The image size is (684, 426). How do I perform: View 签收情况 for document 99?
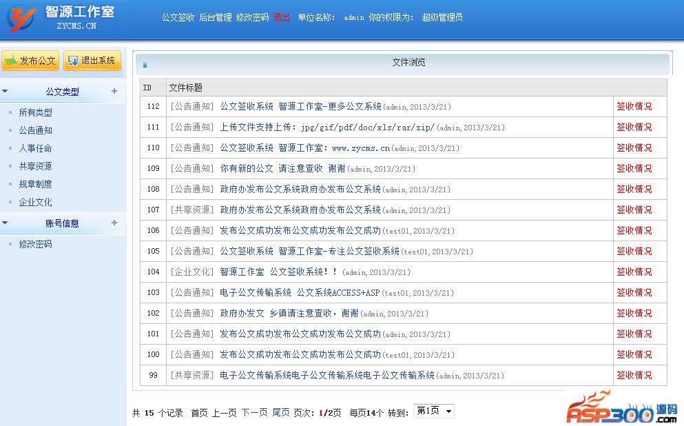(634, 376)
